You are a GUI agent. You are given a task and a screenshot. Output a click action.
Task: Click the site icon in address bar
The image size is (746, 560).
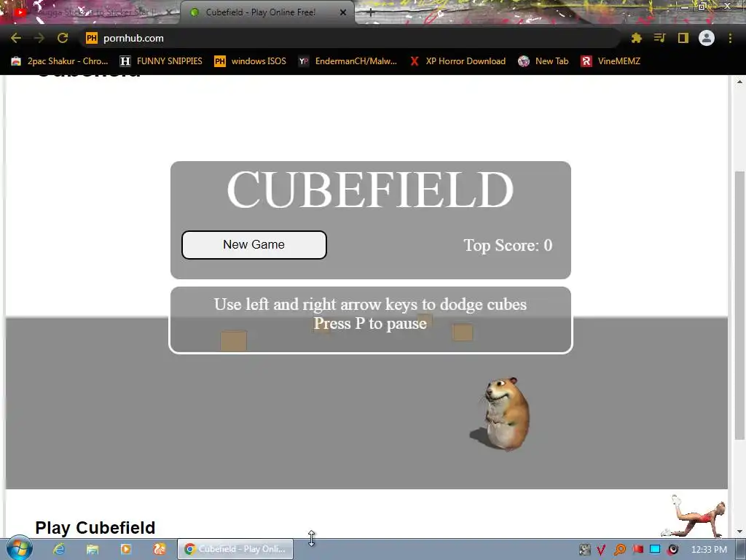point(92,38)
